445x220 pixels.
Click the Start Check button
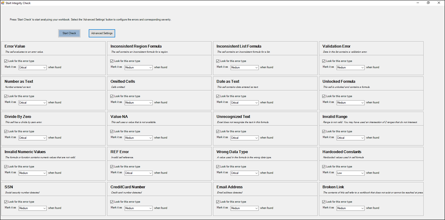[x=69, y=33]
